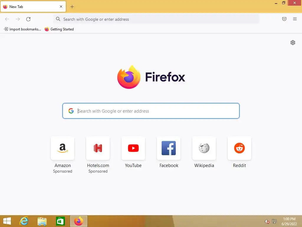Click the magnifier icon in address bar
This screenshot has width=302, height=227.
58,19
